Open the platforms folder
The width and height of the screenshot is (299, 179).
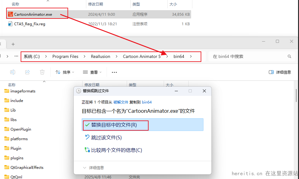point(16,139)
